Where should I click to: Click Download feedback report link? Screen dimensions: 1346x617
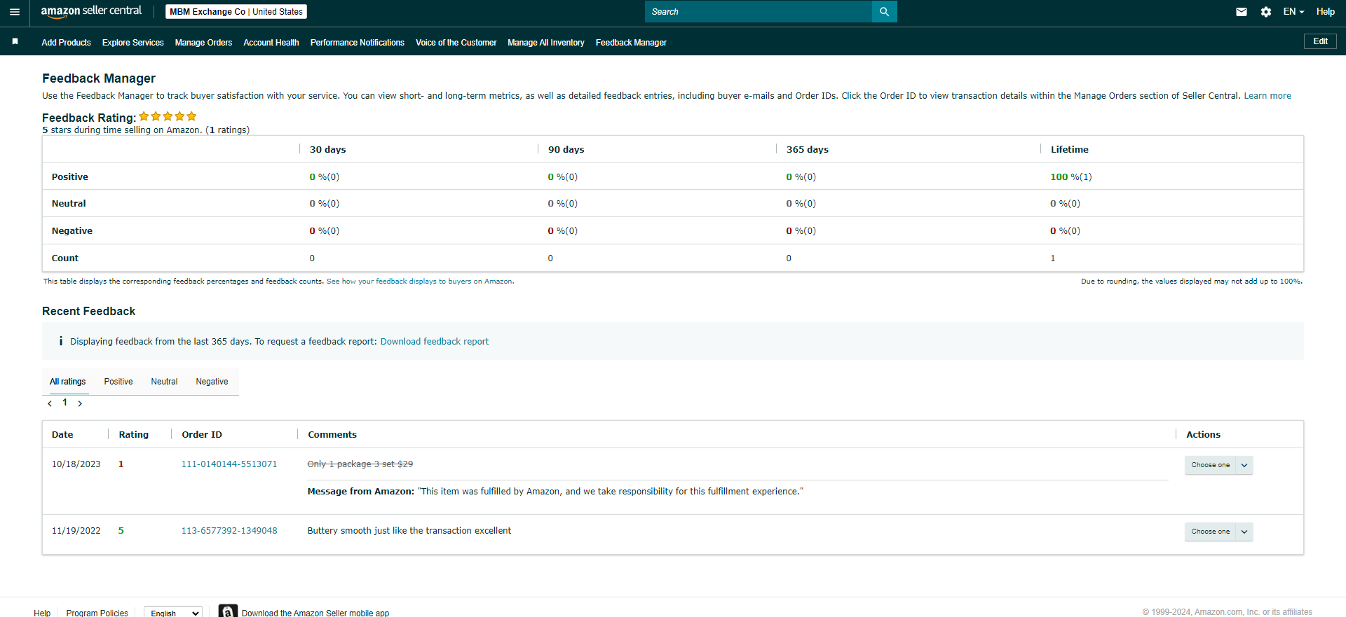[435, 342]
